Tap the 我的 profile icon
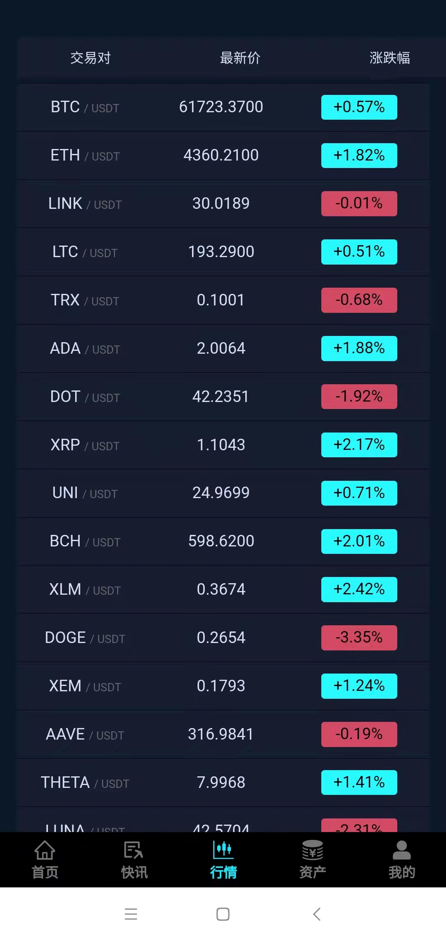This screenshot has height=941, width=446. coord(401,851)
